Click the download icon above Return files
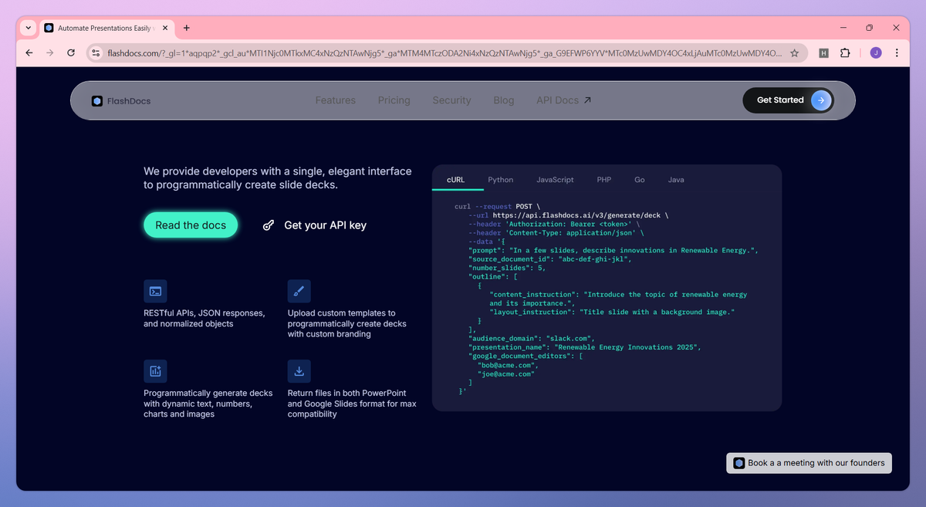The width and height of the screenshot is (926, 507). click(299, 371)
